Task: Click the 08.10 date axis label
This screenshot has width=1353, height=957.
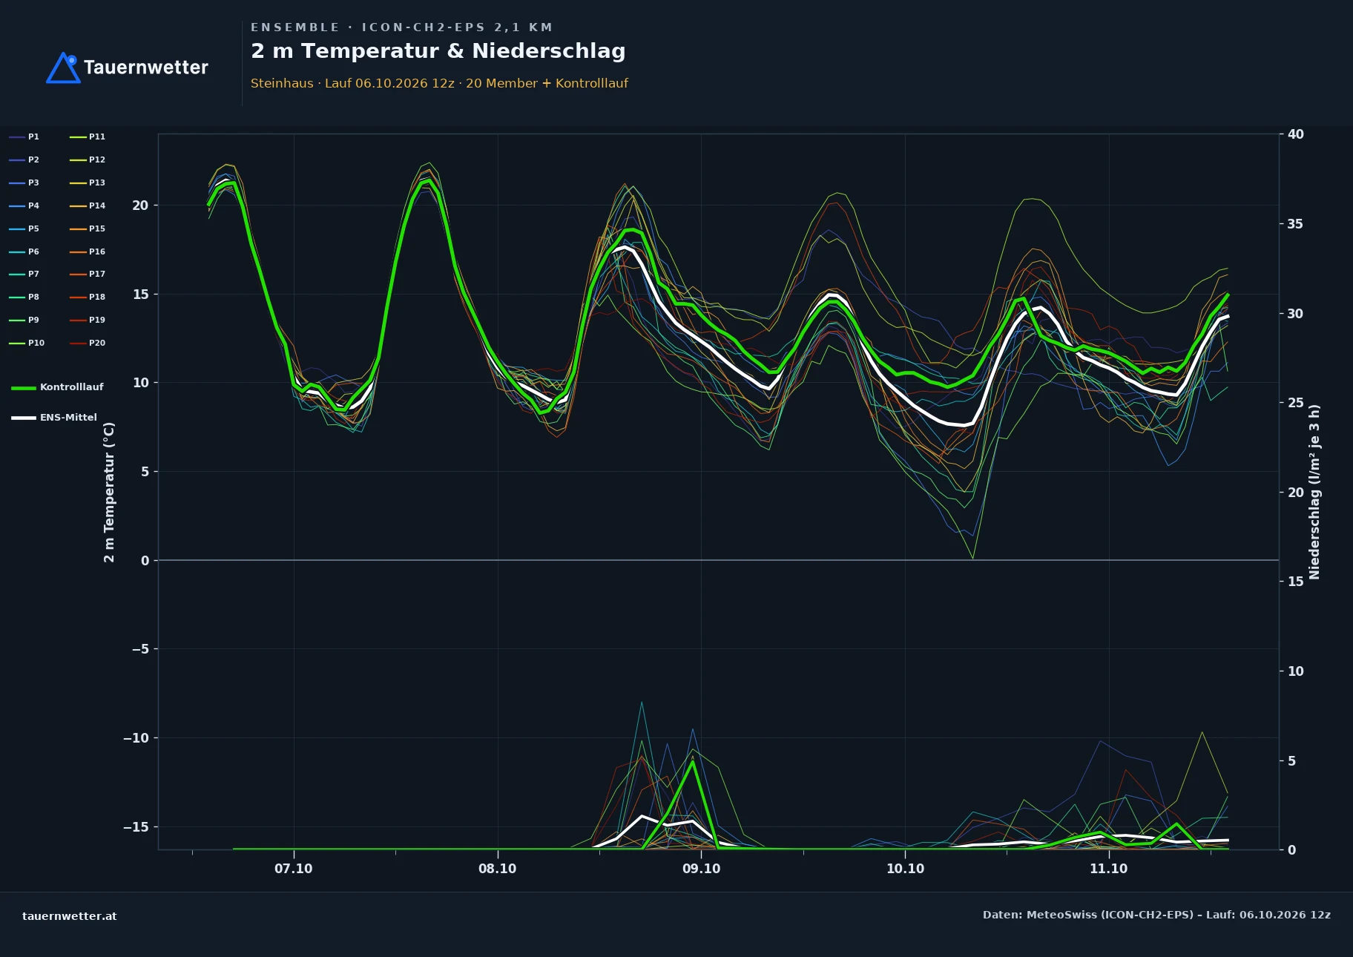Action: click(x=497, y=869)
